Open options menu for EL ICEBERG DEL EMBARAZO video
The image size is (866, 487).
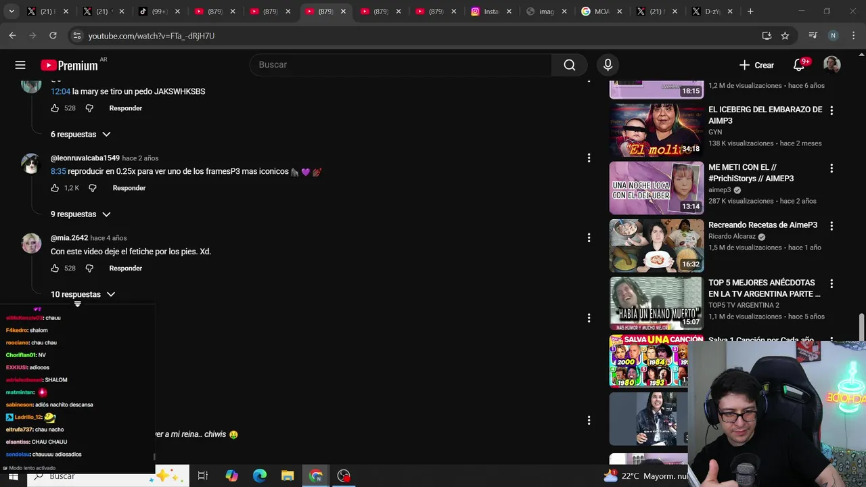[831, 110]
